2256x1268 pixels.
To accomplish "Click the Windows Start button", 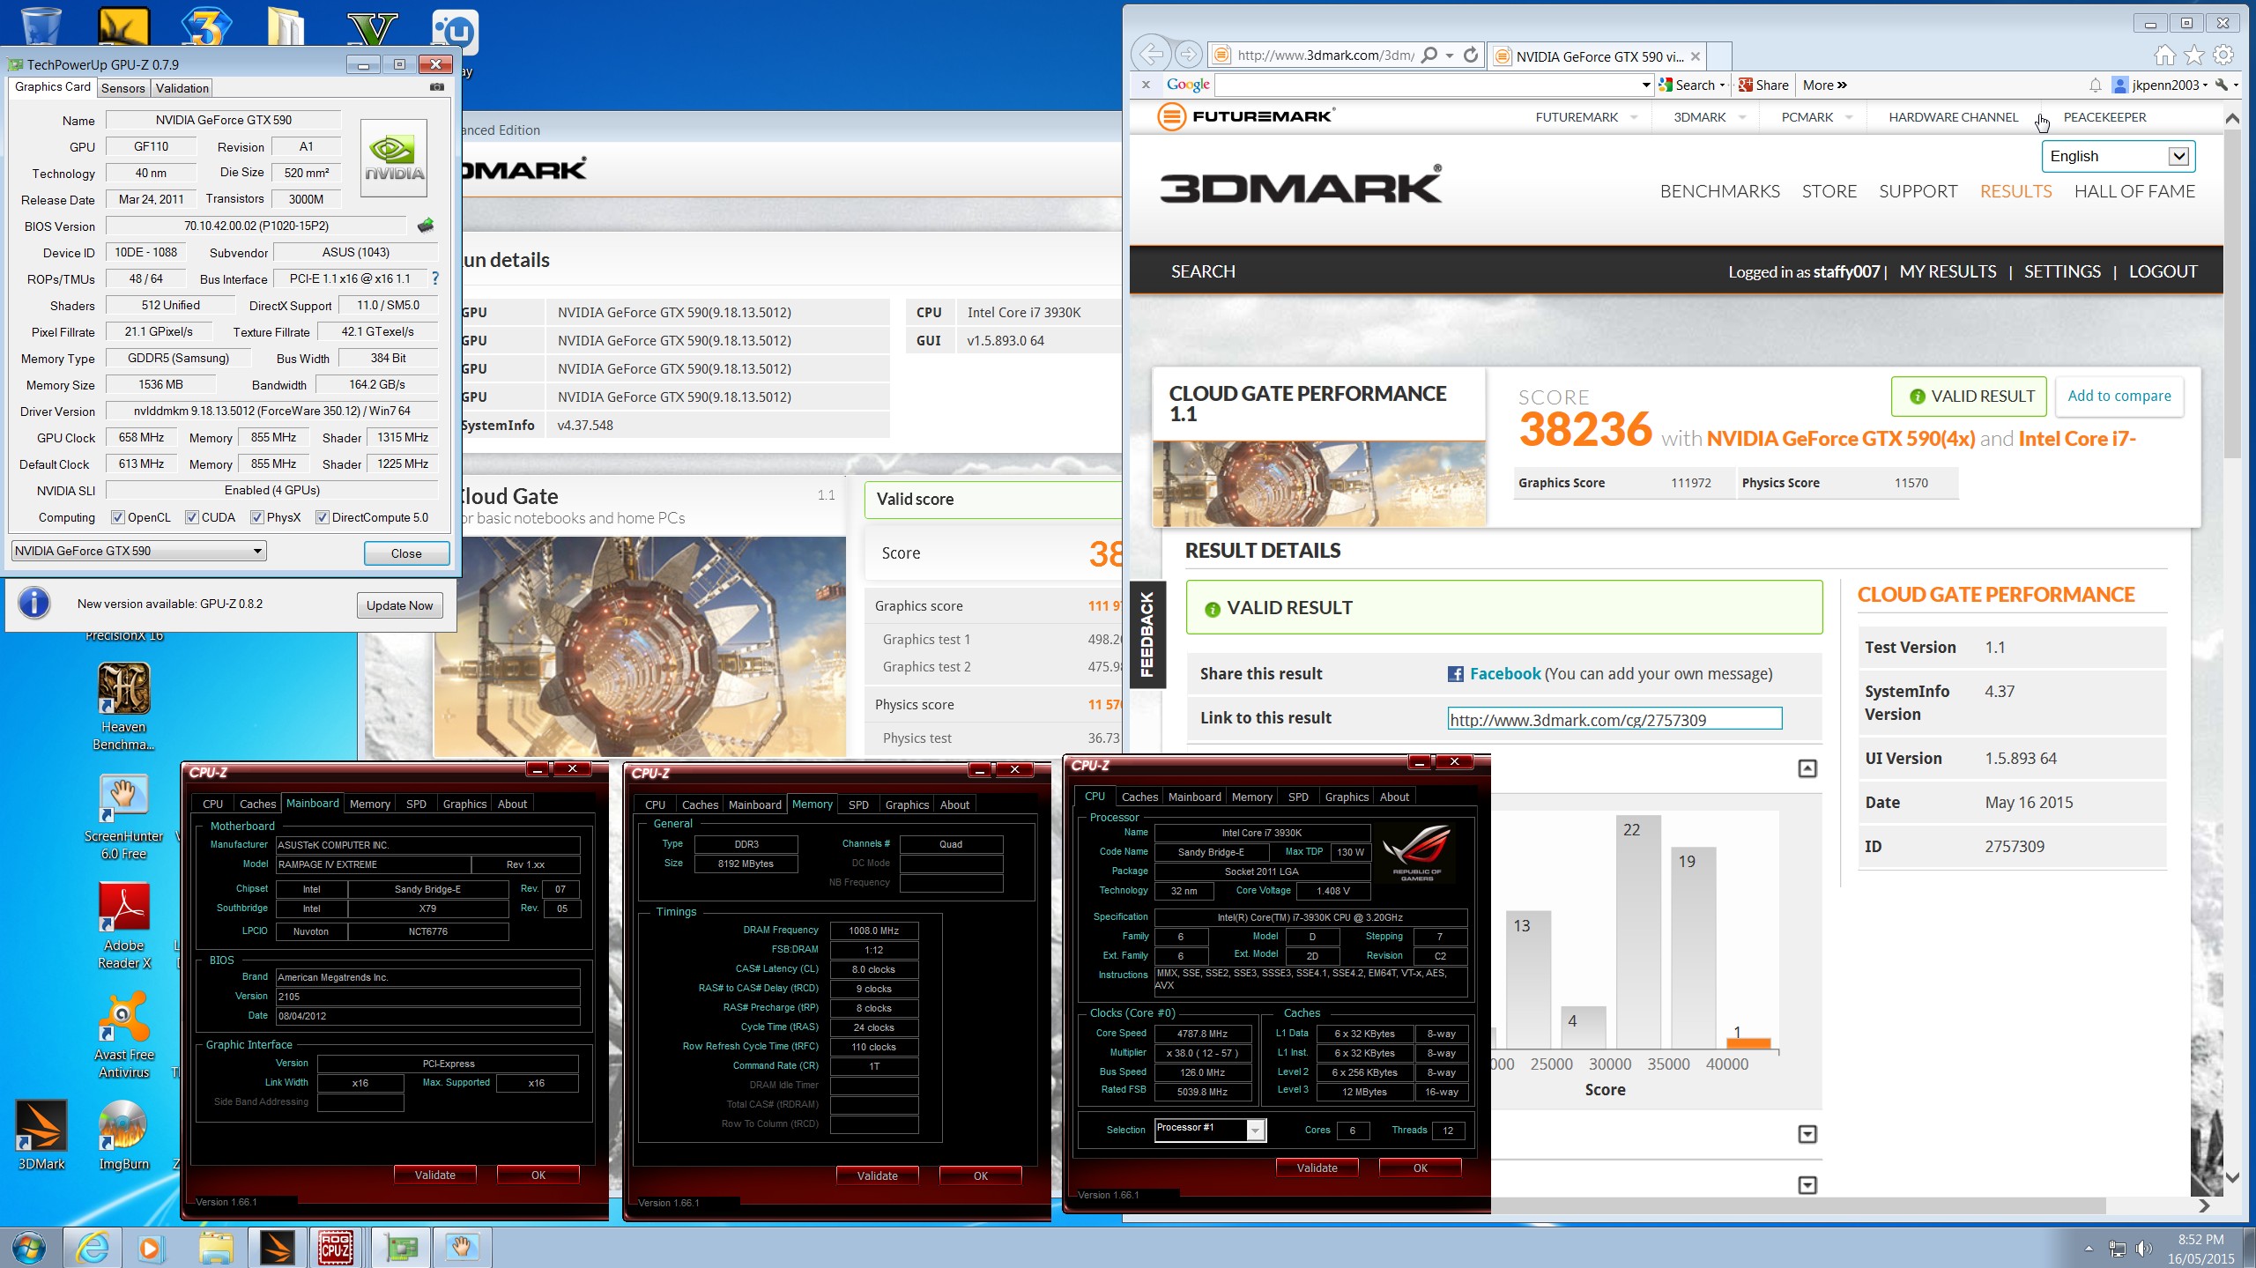I will click(29, 1248).
